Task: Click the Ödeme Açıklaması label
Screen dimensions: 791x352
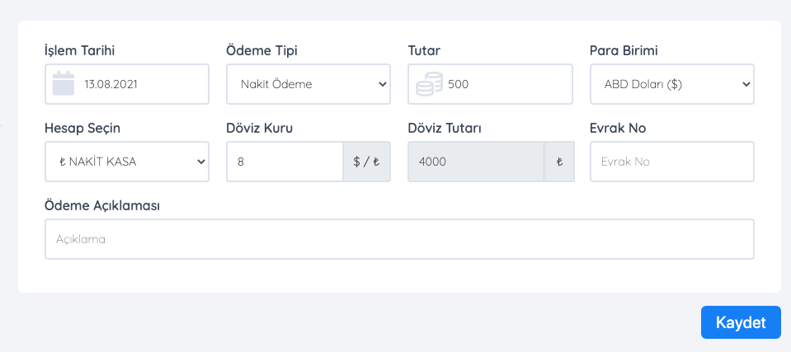Action: tap(102, 206)
